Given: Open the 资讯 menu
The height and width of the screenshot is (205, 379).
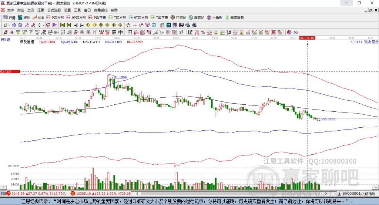Looking at the screenshot, I should tap(30, 10).
